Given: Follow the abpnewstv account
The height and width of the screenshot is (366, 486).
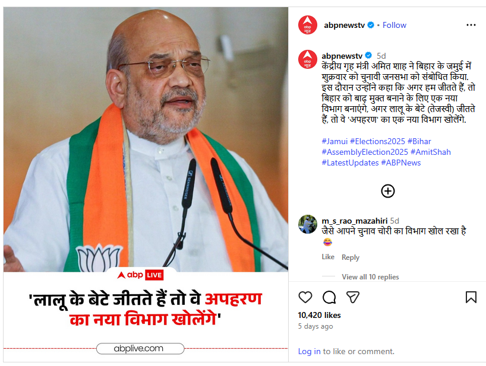Looking at the screenshot, I should (395, 25).
